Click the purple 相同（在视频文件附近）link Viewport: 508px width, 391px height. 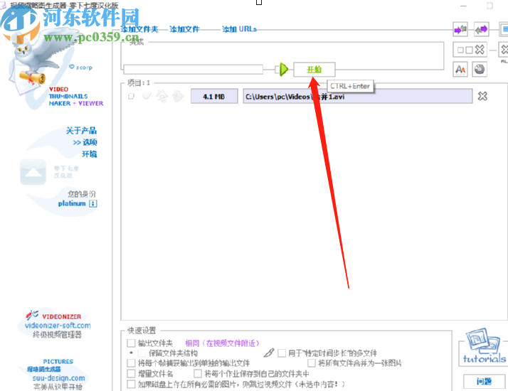click(x=222, y=343)
